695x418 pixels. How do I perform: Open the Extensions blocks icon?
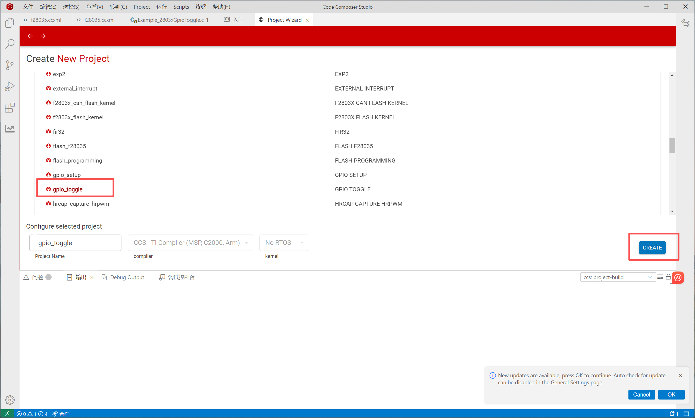[x=10, y=108]
